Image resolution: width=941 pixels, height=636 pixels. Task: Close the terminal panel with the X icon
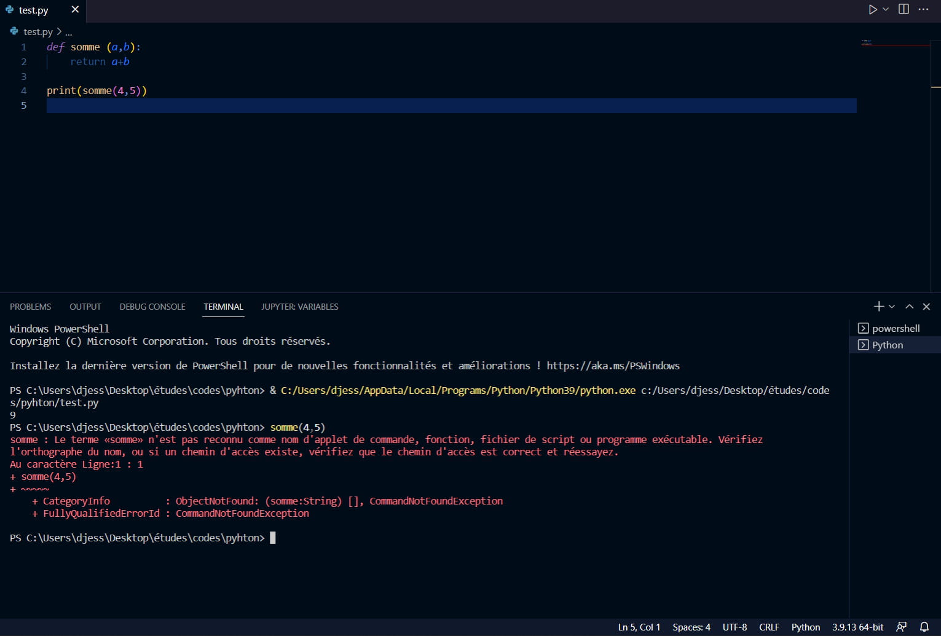point(926,306)
